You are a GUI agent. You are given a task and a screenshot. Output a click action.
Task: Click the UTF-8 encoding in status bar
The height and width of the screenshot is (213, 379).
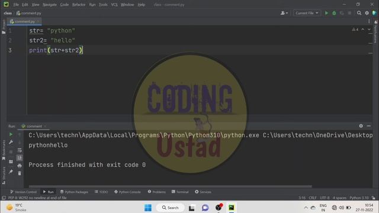coord(325,198)
